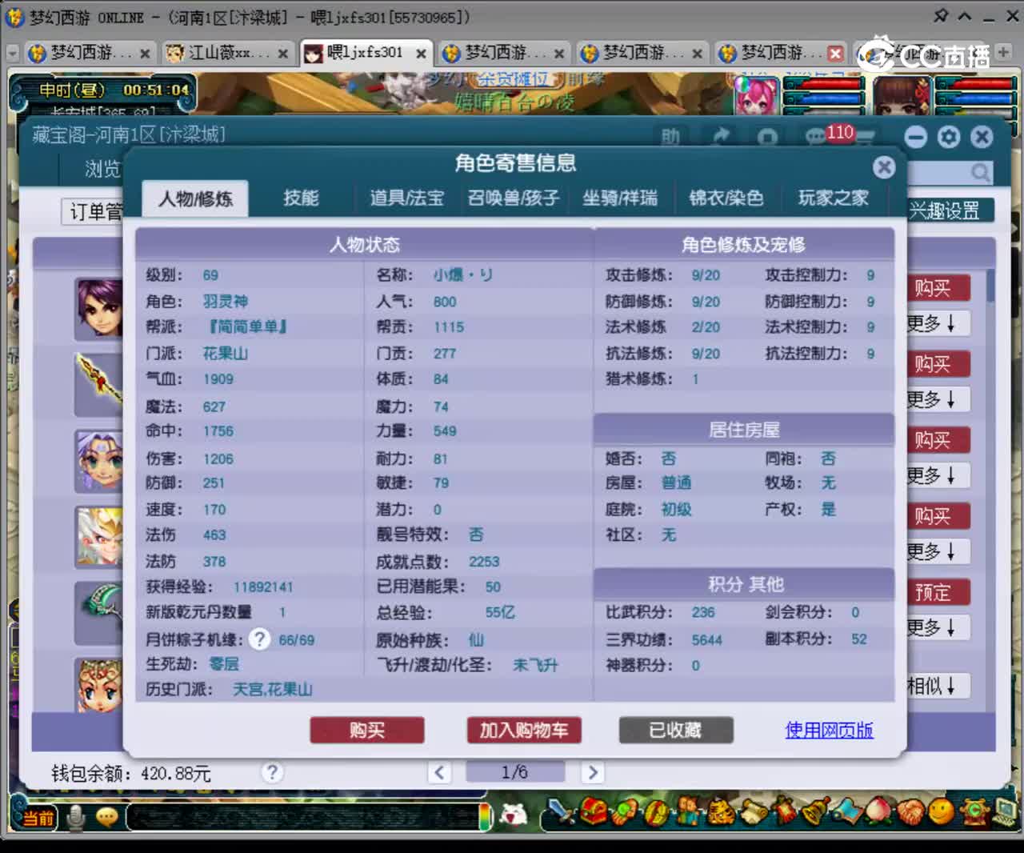
Task: Switch to the 技能 tab
Action: coord(301,198)
